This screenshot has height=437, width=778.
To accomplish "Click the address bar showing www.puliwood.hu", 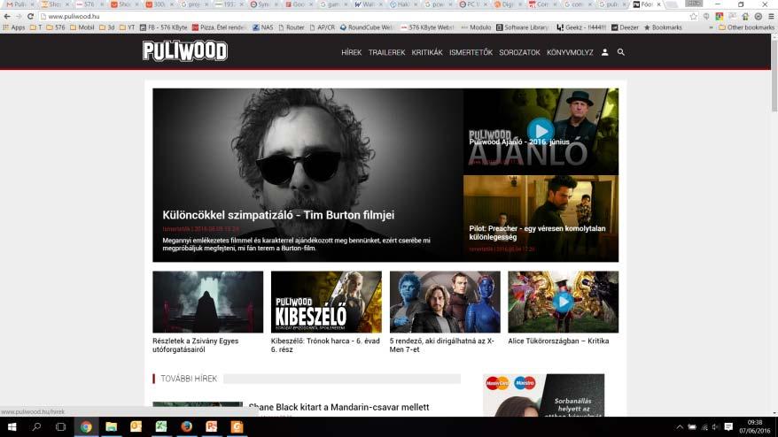I will click(x=365, y=16).
